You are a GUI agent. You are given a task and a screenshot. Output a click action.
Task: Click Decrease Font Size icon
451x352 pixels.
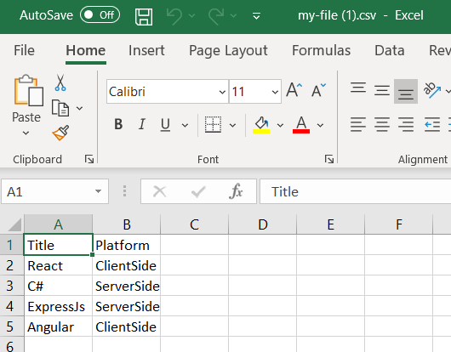(x=319, y=90)
